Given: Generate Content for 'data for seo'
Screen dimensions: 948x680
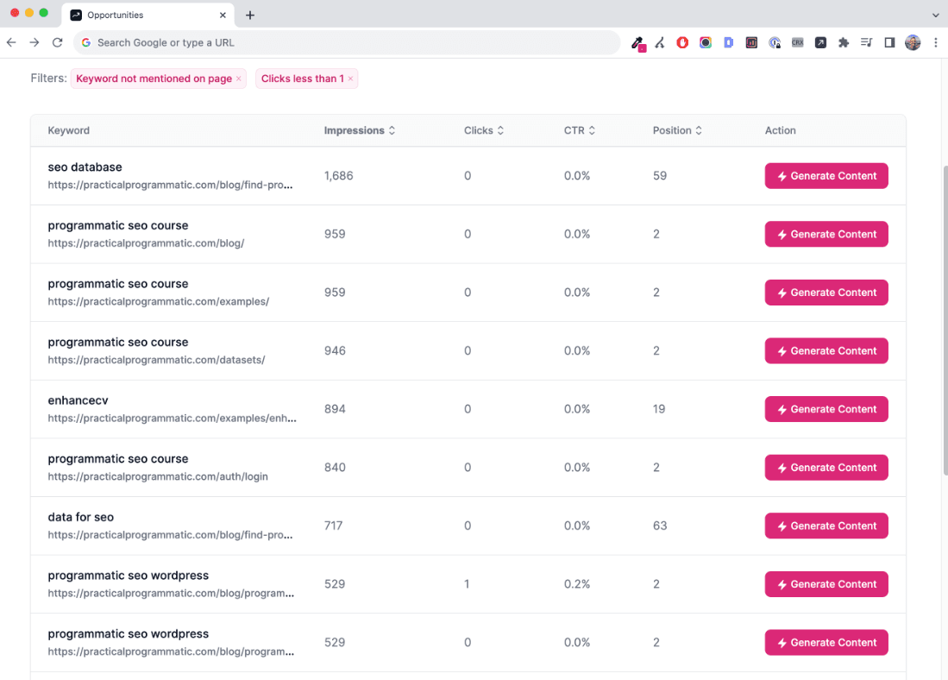Looking at the screenshot, I should [826, 526].
